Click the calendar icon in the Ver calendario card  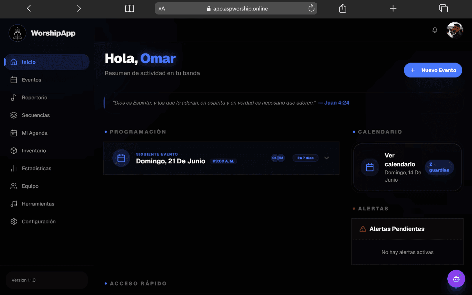point(370,168)
